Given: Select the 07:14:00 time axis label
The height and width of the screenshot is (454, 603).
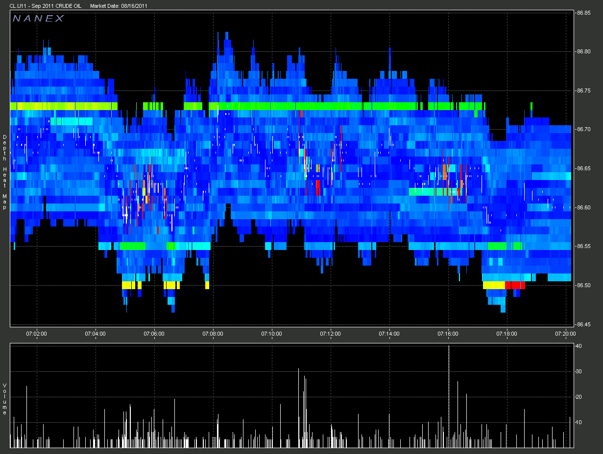Looking at the screenshot, I should coord(389,334).
